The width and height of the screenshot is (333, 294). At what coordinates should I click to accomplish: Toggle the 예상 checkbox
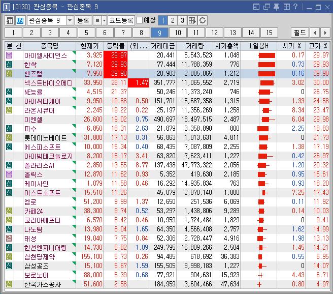tap(139, 20)
